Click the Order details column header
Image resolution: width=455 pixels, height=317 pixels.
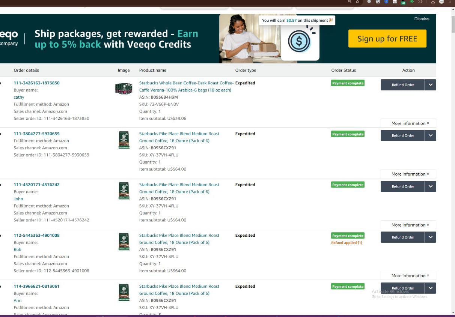tap(26, 70)
